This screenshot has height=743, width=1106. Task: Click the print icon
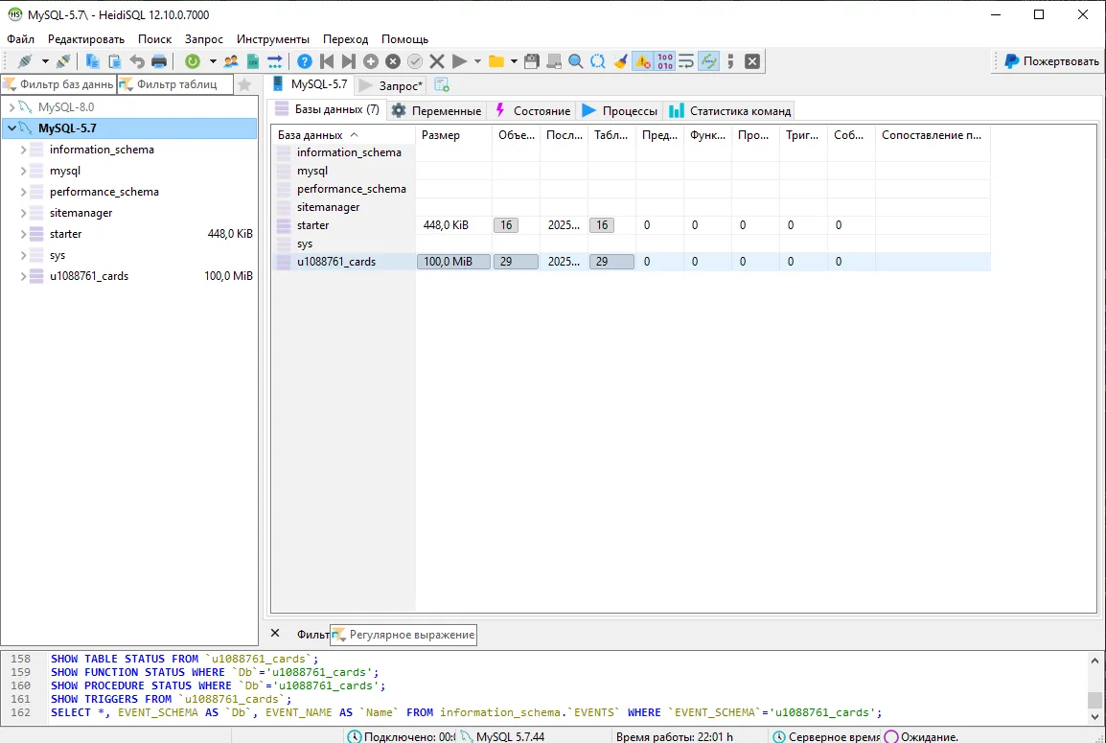(159, 61)
